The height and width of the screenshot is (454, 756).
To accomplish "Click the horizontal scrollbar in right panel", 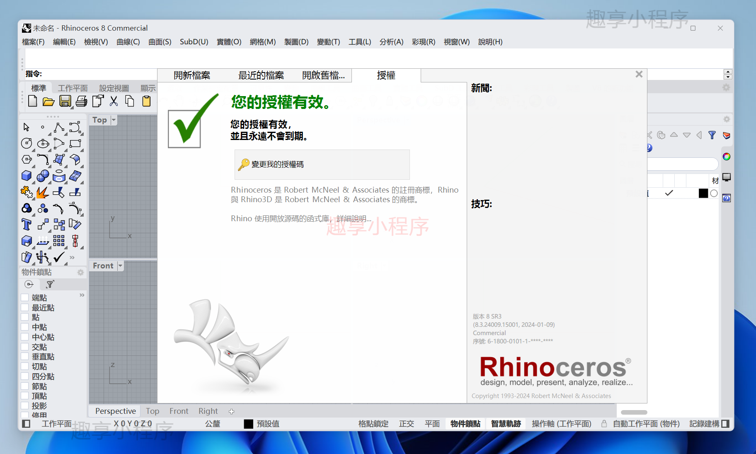I will [634, 412].
